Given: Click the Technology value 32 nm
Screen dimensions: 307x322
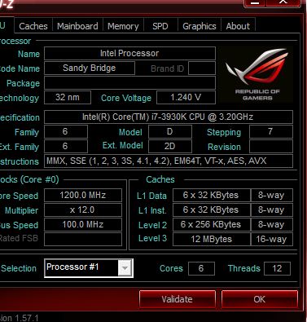Looking at the screenshot, I should coord(68,97).
